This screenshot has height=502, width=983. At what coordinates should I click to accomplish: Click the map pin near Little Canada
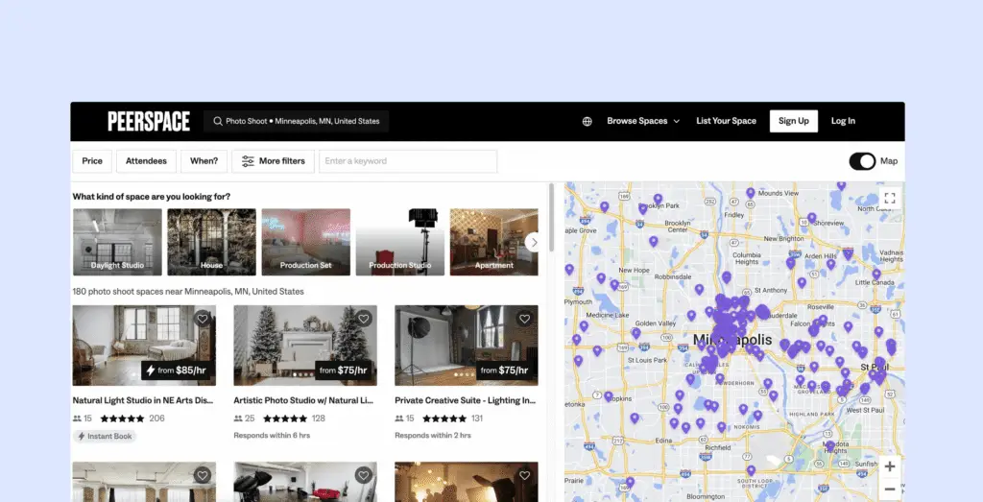click(x=876, y=275)
